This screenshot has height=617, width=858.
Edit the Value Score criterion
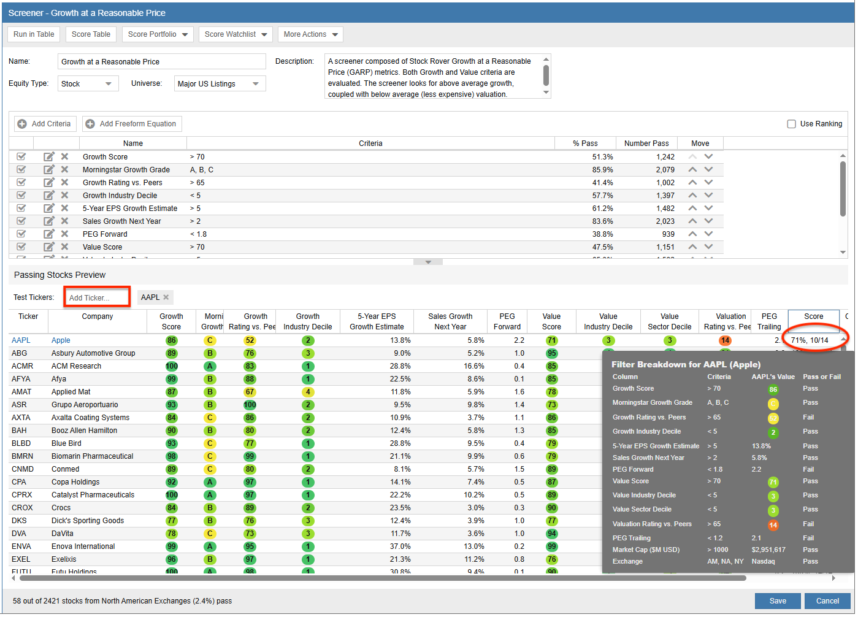[49, 247]
